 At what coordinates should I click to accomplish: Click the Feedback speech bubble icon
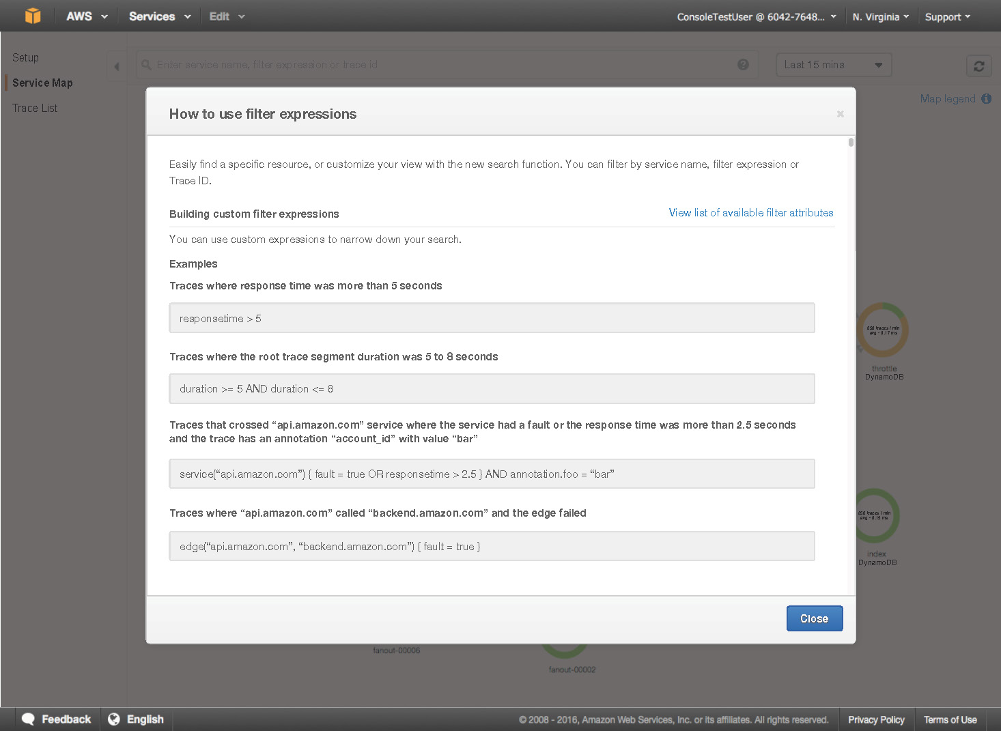28,719
